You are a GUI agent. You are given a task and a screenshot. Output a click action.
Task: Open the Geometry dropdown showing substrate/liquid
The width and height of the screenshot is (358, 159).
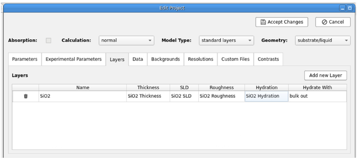[323, 40]
